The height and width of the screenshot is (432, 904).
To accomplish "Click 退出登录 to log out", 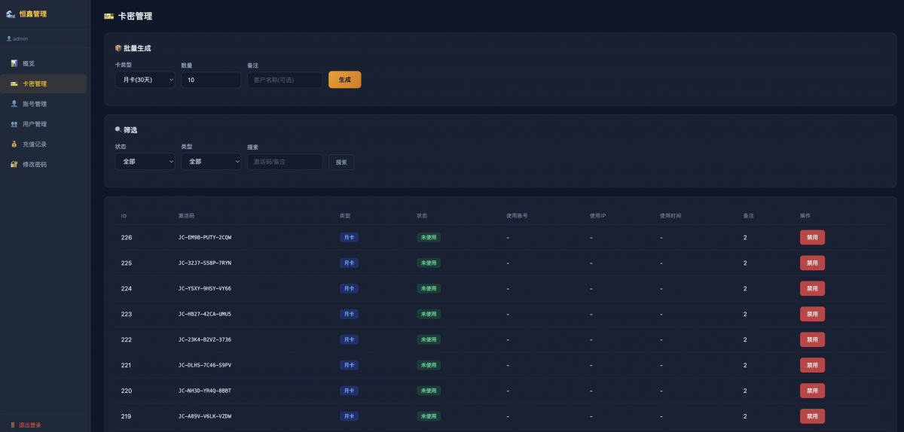I will coord(30,425).
